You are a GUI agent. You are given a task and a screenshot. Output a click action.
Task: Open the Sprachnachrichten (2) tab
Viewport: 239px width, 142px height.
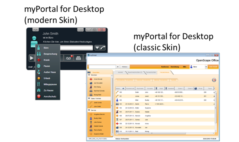click(135, 72)
